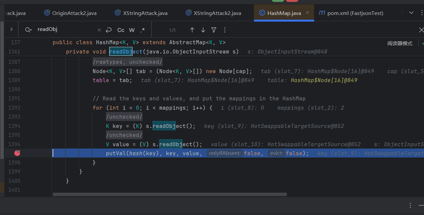
Task: Close the HashMap.java tab
Action: pyautogui.click(x=307, y=13)
